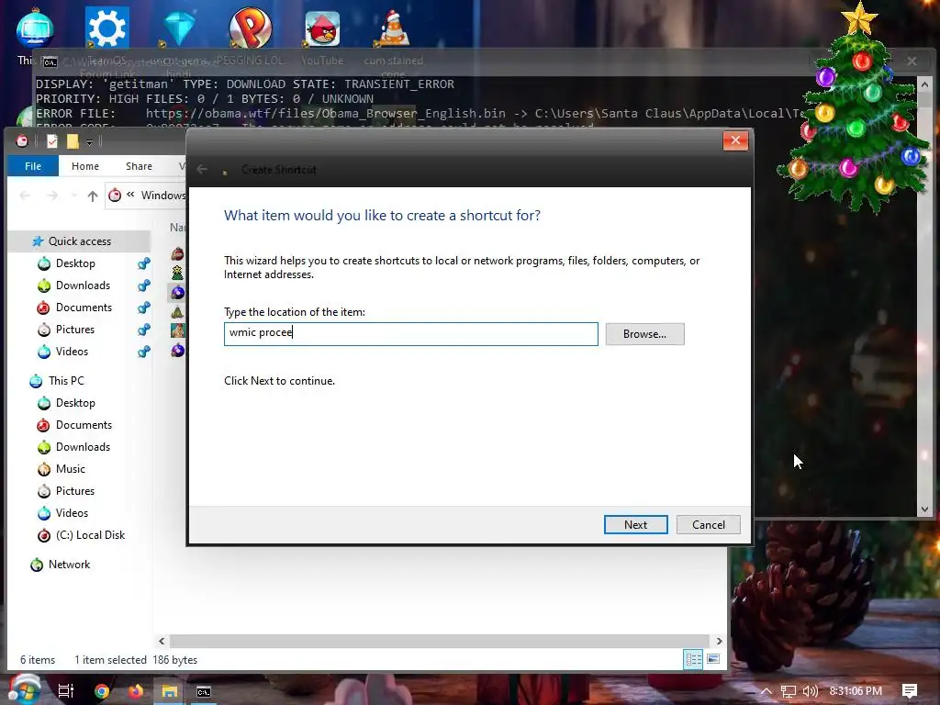Select This PC in navigation pane
This screenshot has width=940, height=705.
pos(66,381)
